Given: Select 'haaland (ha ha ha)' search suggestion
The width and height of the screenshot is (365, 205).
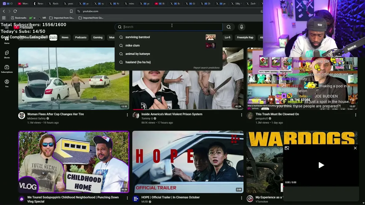Looking at the screenshot, I should [169, 62].
